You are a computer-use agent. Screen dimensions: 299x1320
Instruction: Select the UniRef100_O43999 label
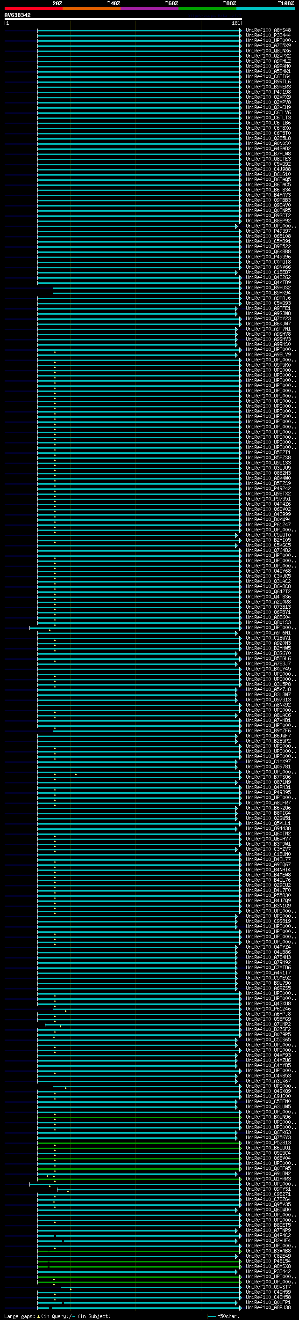(268, 514)
